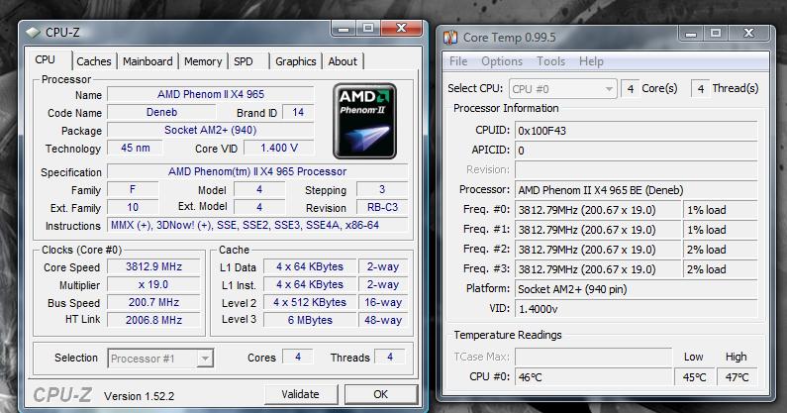The width and height of the screenshot is (787, 413).
Task: Click the Level 2 4 x 512 KBytes value
Action: (310, 302)
